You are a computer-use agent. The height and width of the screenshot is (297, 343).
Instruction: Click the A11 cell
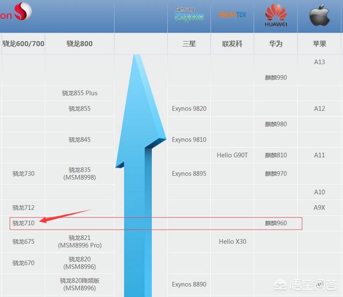[x=319, y=155]
